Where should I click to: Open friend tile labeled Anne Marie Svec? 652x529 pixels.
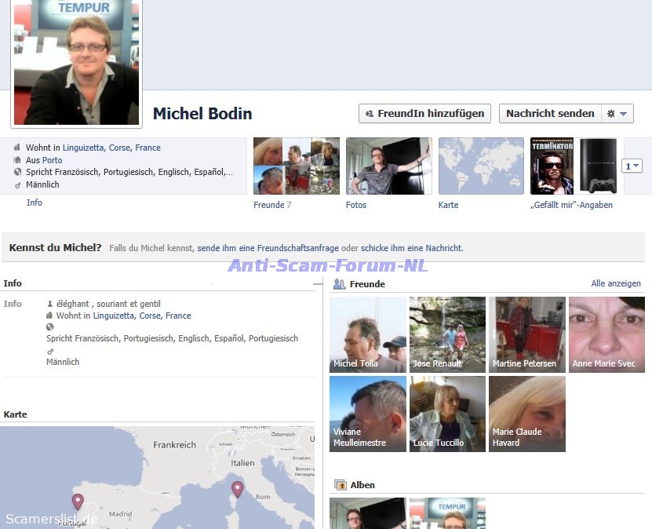(x=606, y=334)
